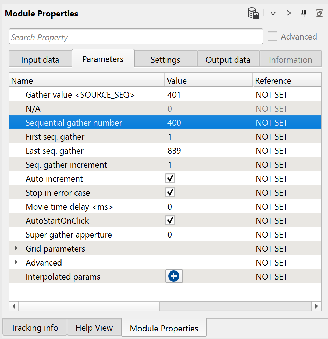Viewport: 328px width, 339px height.
Task: Expand the Advanced parameters group
Action: (x=16, y=262)
